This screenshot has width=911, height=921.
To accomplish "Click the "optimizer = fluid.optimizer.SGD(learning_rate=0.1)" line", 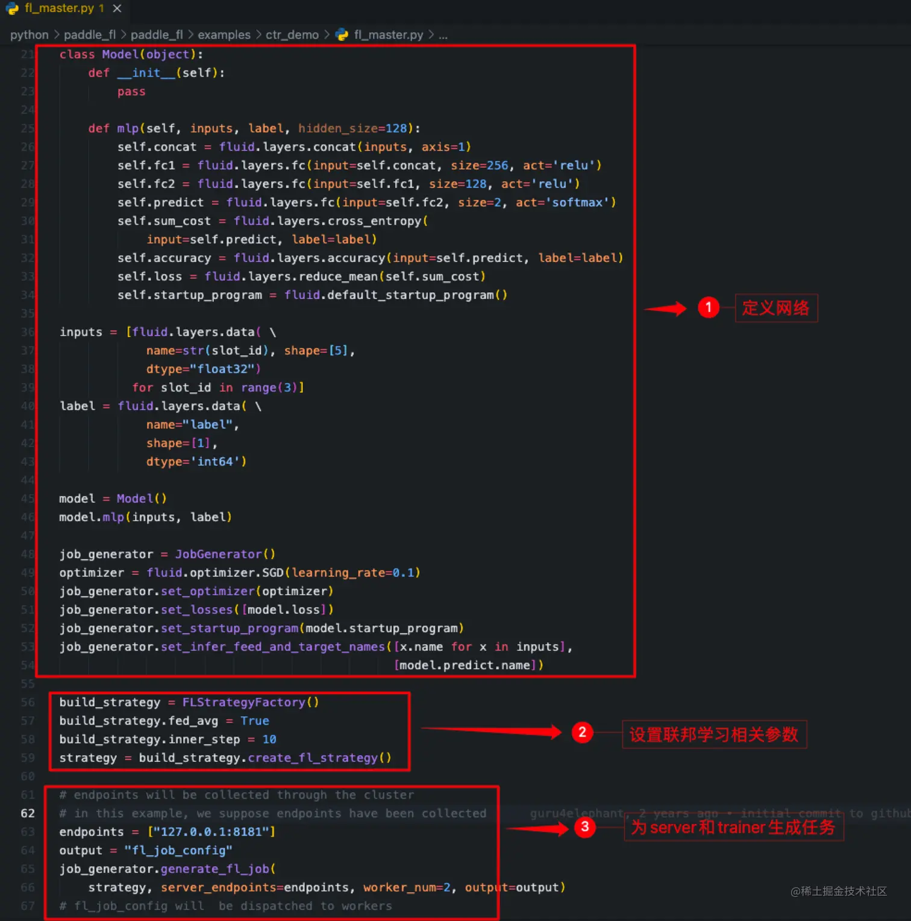I will coord(240,573).
